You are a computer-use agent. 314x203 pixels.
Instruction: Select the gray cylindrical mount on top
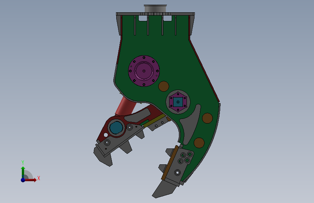click(155, 9)
